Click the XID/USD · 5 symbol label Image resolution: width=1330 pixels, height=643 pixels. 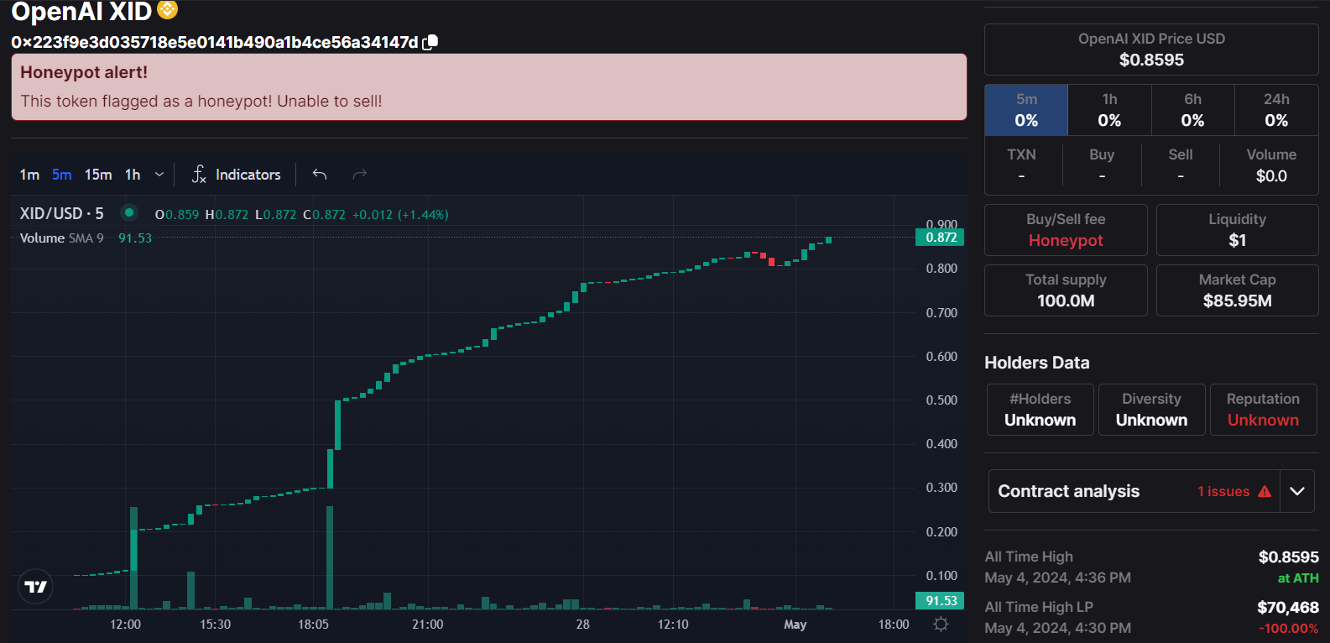click(62, 213)
